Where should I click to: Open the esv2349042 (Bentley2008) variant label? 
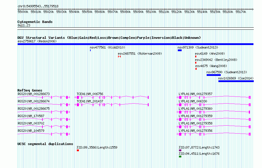click(216, 60)
